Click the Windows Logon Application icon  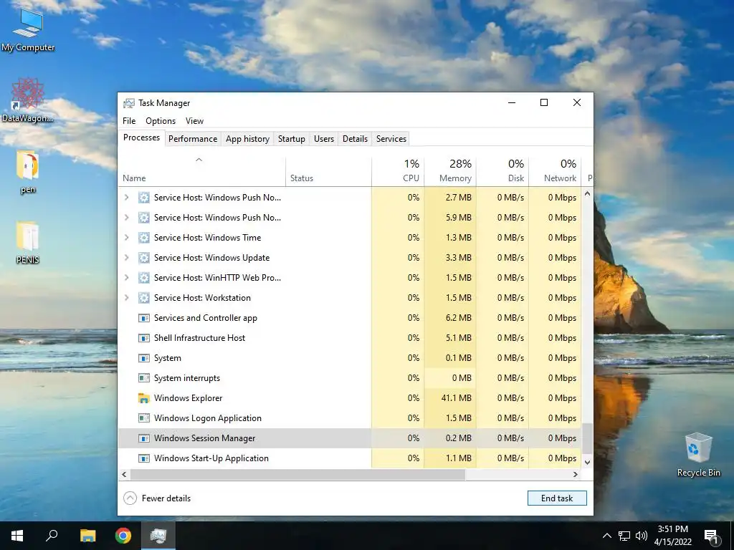click(143, 418)
